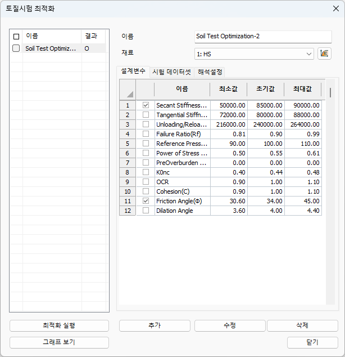Click the 85000.00 initial value cell

pos(266,105)
